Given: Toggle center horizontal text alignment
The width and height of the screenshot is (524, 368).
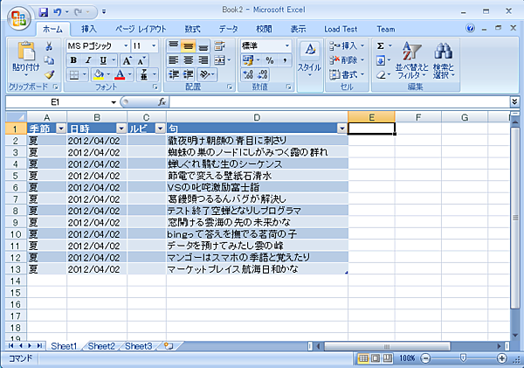Looking at the screenshot, I should [188, 60].
